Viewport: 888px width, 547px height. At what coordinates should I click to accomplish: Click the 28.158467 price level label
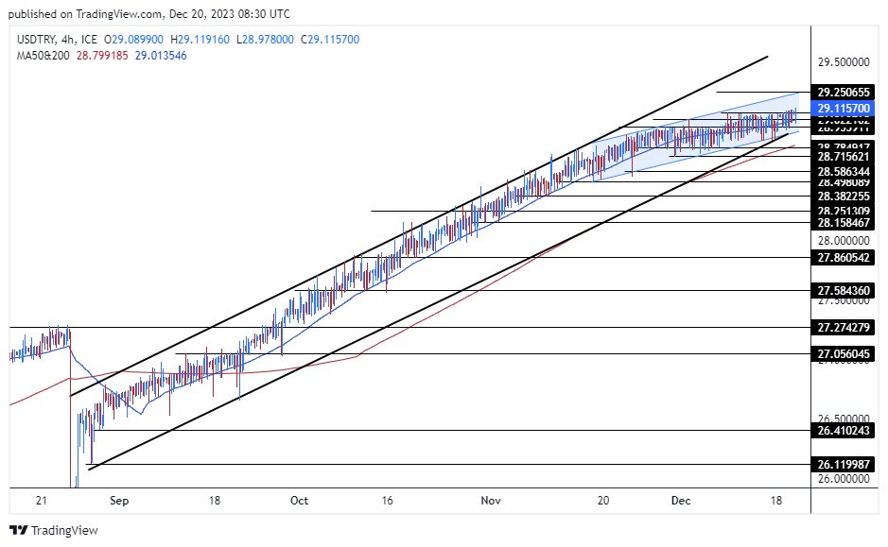(843, 222)
